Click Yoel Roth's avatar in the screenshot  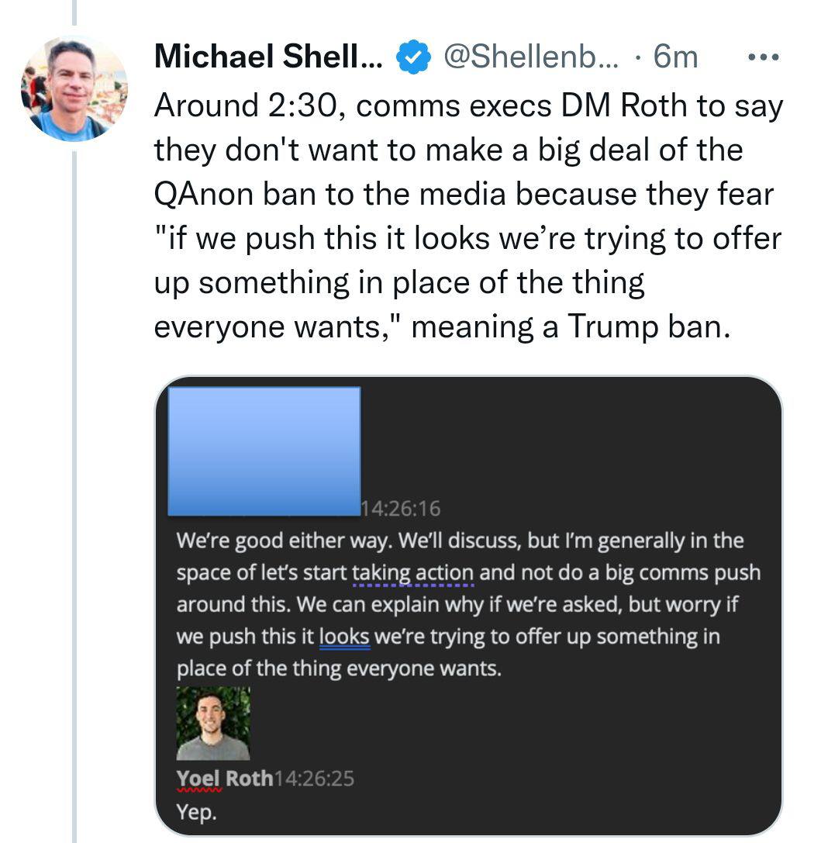(212, 723)
